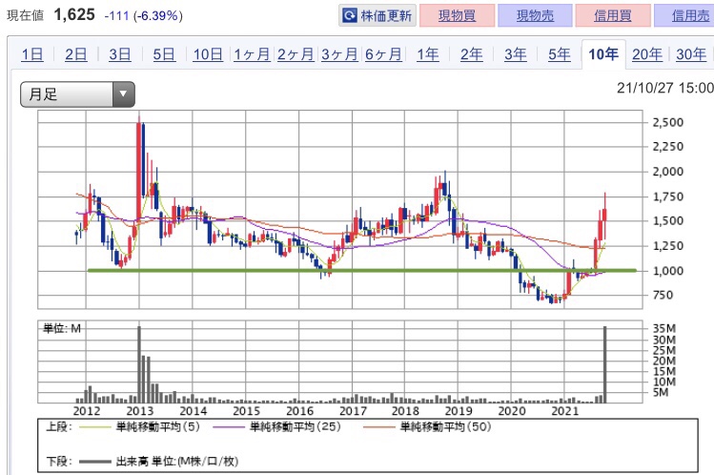Open the 信用買 margin buy link
Image resolution: width=714 pixels, height=475 pixels.
[613, 16]
